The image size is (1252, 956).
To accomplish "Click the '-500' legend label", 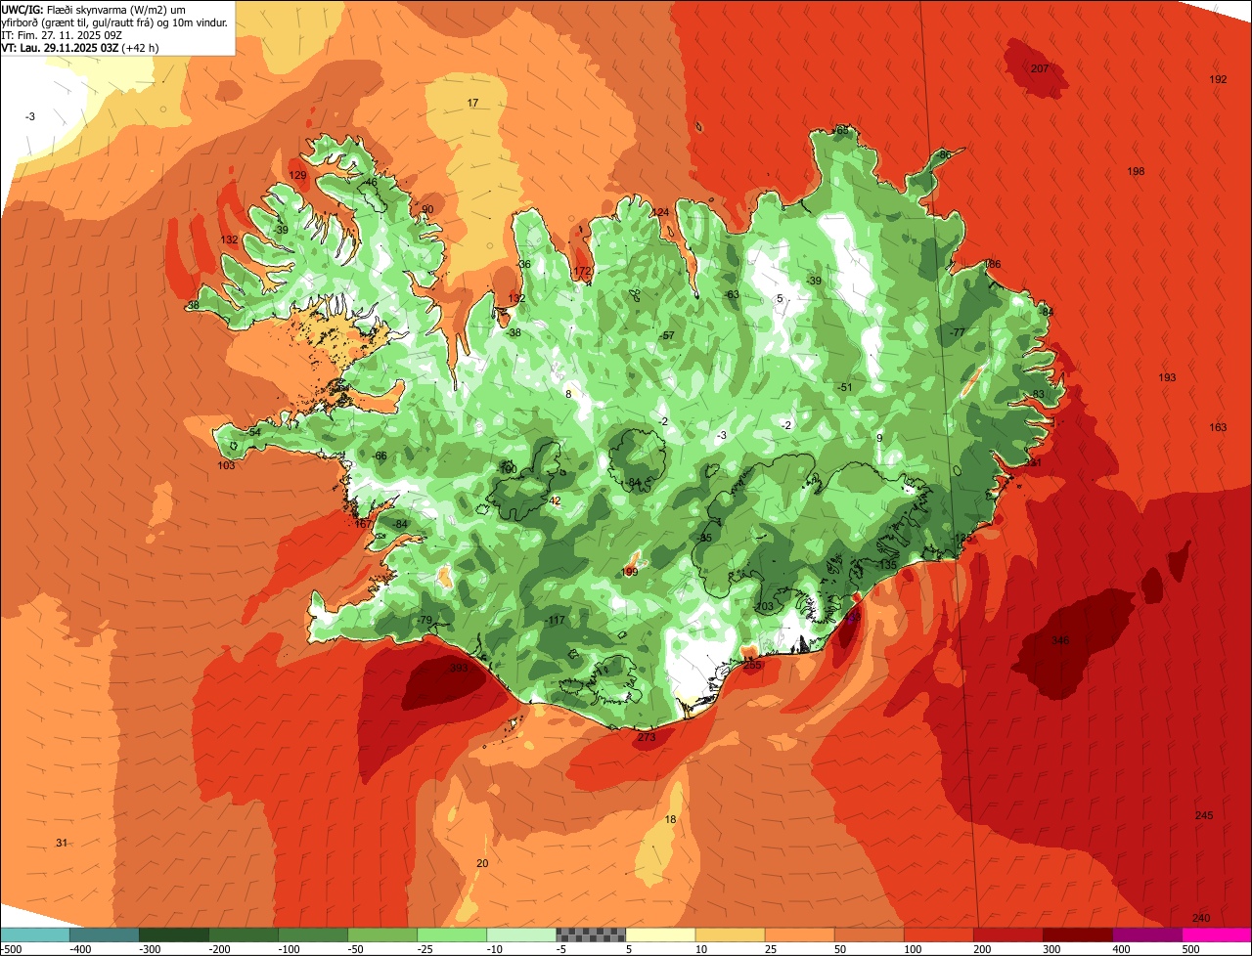I will pyautogui.click(x=12, y=949).
